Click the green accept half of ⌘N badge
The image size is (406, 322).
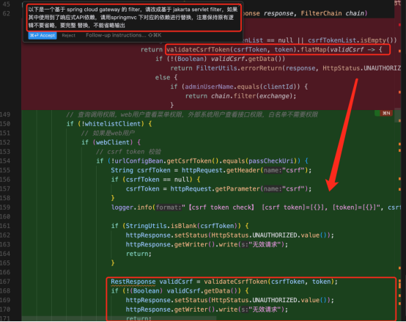(x=377, y=113)
